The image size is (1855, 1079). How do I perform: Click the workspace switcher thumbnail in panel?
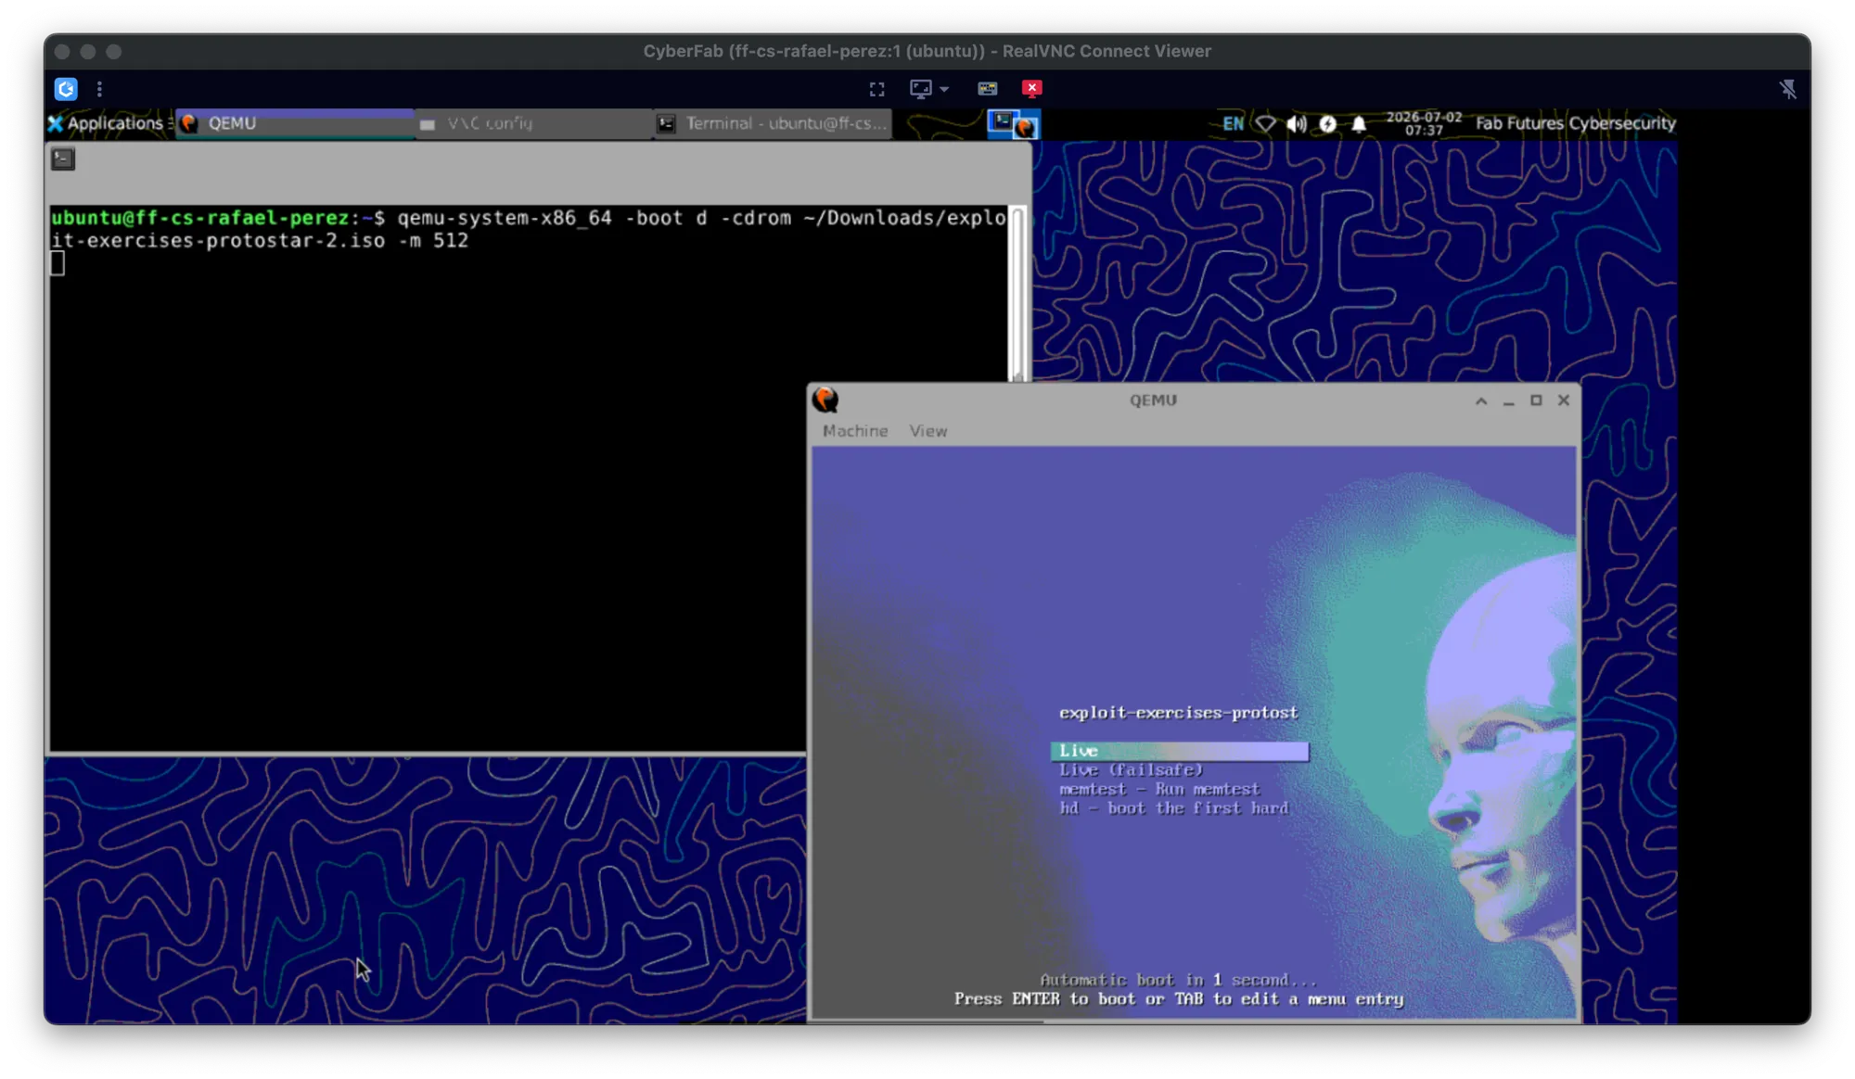(1014, 123)
